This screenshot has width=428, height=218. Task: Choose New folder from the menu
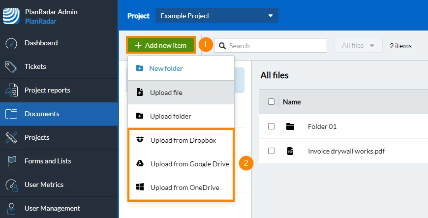point(181,68)
